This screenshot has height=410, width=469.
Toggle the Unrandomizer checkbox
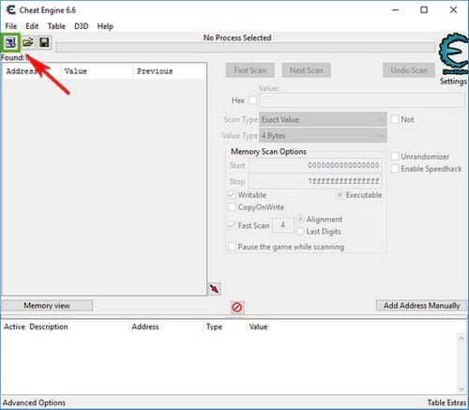(x=395, y=157)
